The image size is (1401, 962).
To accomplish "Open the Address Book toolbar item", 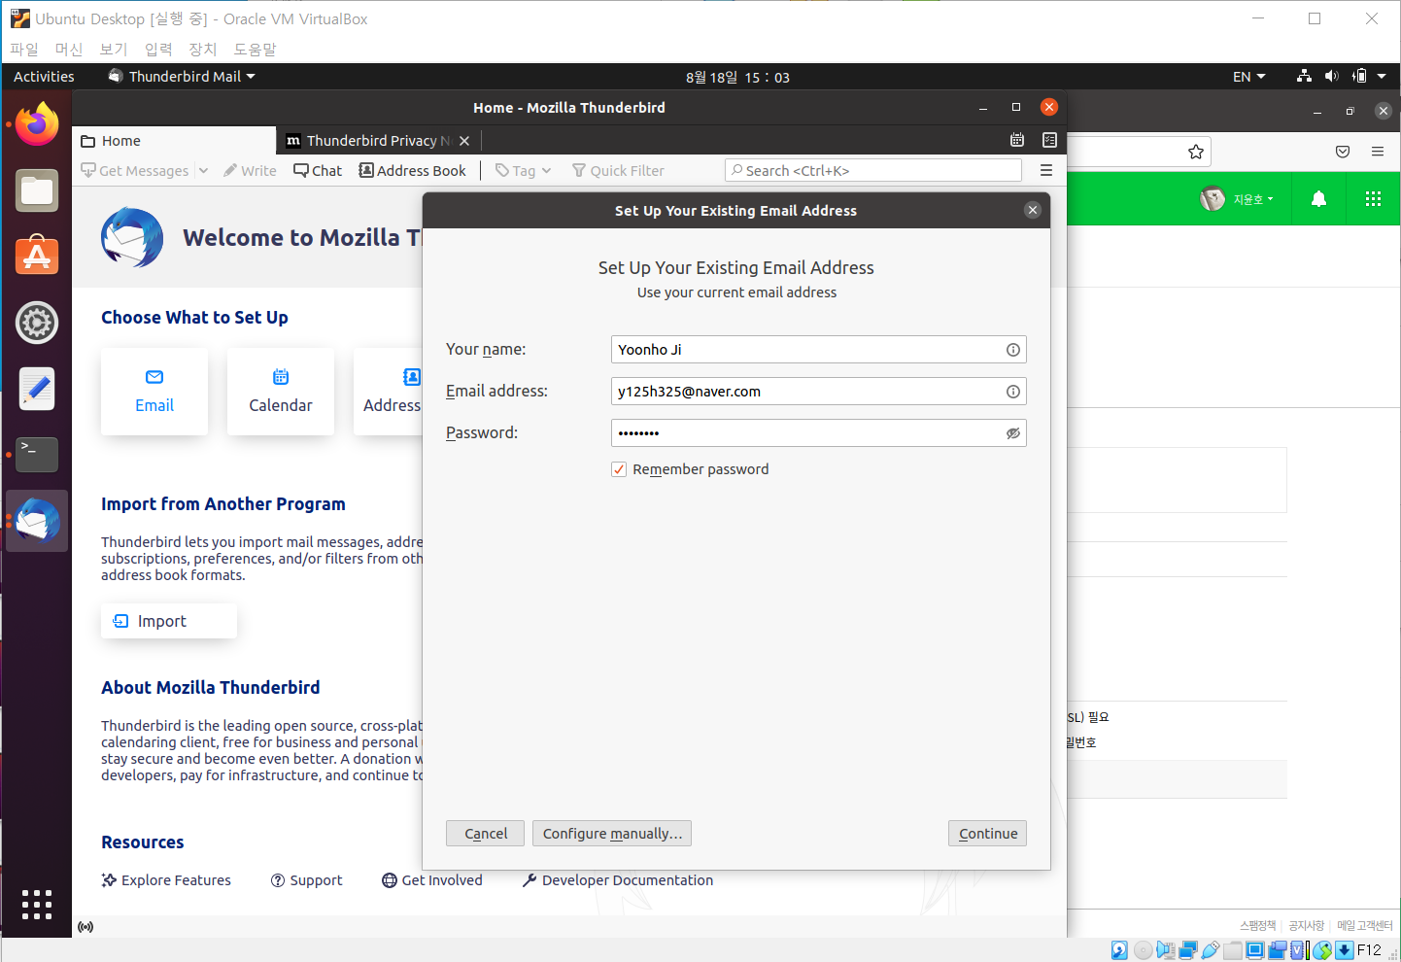I will point(412,170).
